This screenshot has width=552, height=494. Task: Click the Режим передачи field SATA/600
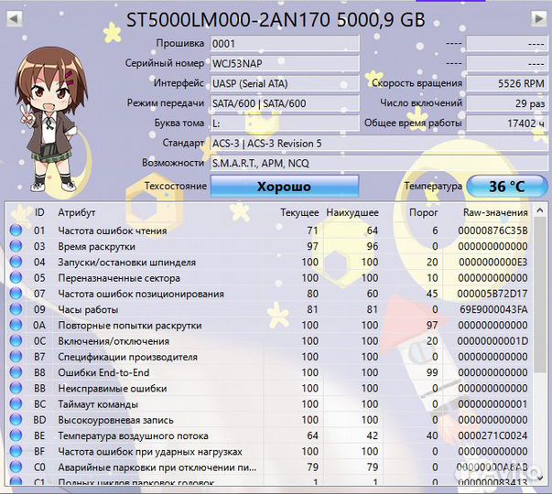point(285,103)
